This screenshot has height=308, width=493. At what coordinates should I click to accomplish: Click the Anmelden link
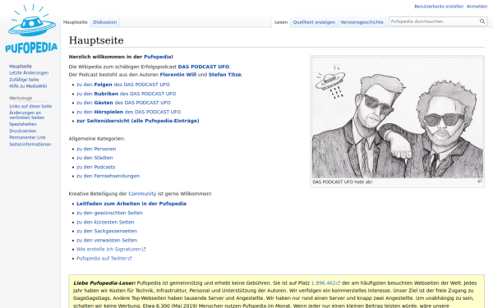pyautogui.click(x=477, y=7)
